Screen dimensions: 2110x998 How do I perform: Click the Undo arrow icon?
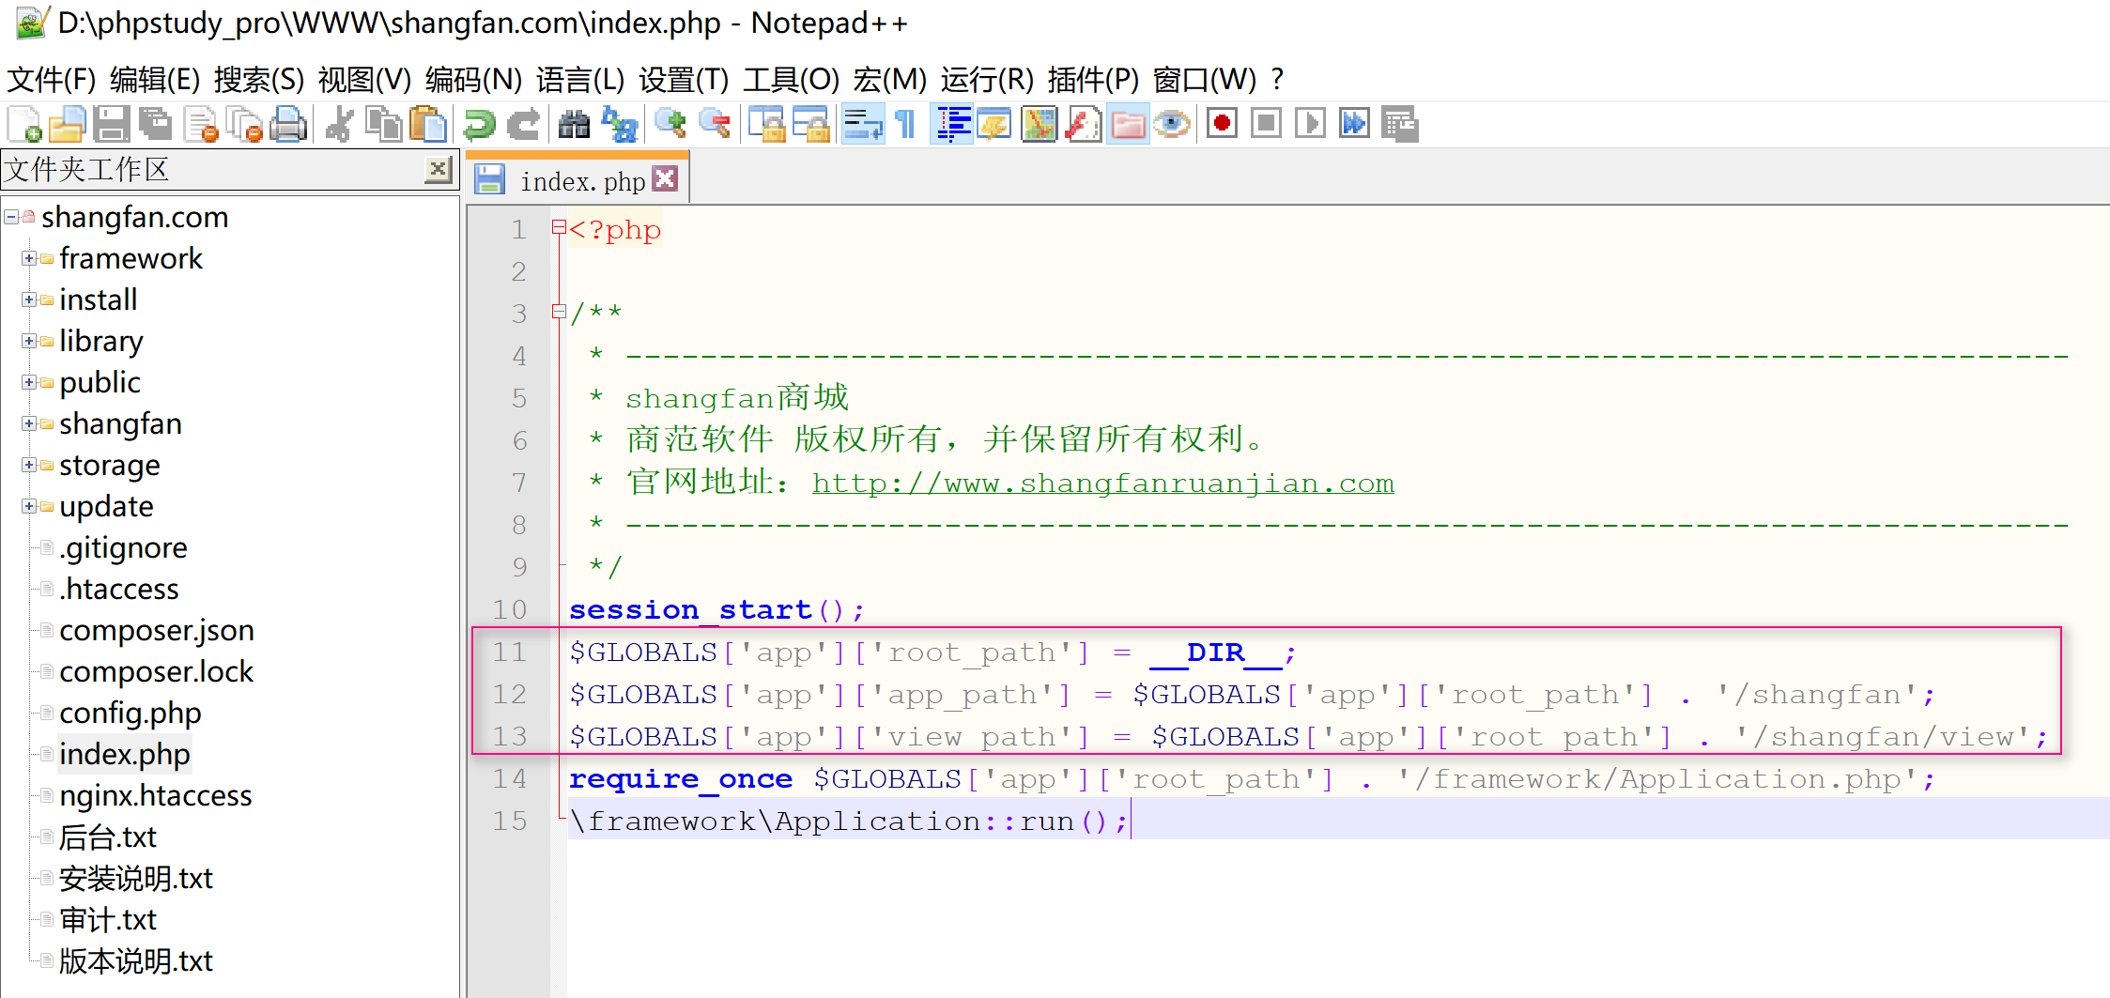(480, 124)
